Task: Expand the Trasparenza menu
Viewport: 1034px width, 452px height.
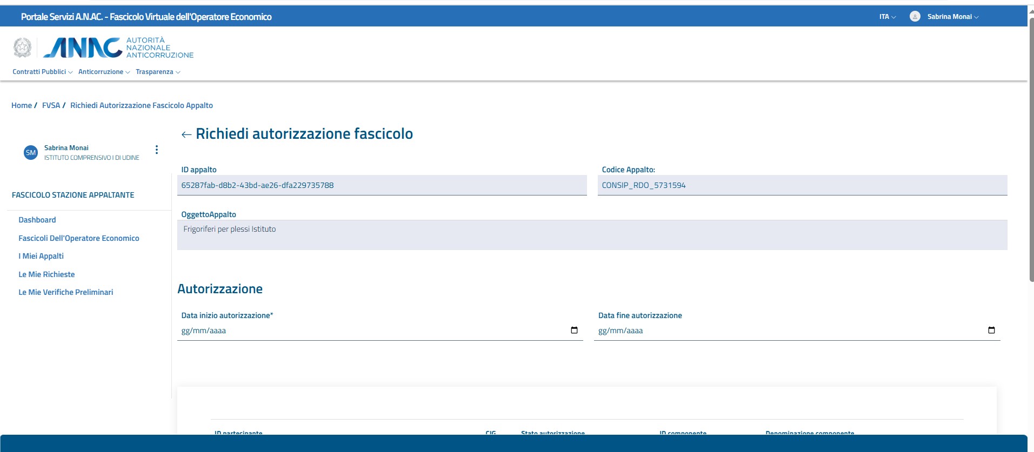Action: pos(158,72)
